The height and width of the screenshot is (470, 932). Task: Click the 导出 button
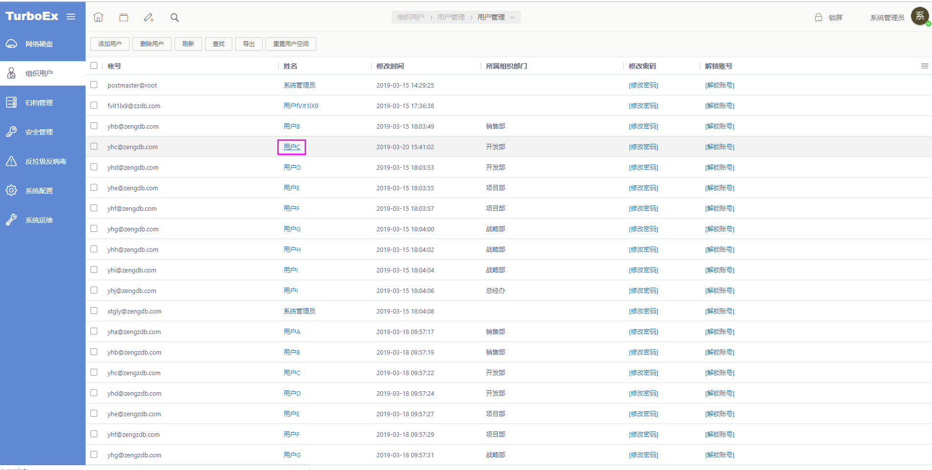249,44
